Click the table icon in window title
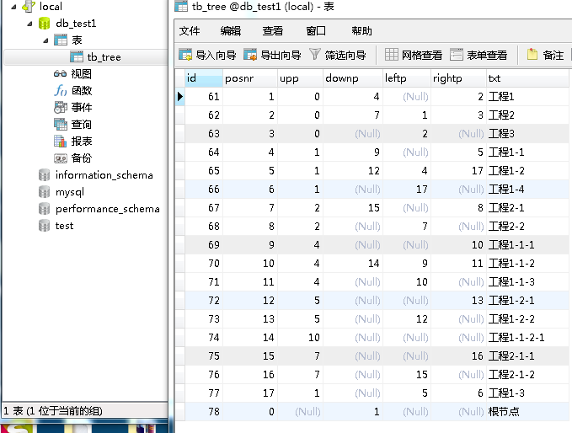Viewport: 572px width, 433px height. 181,6
